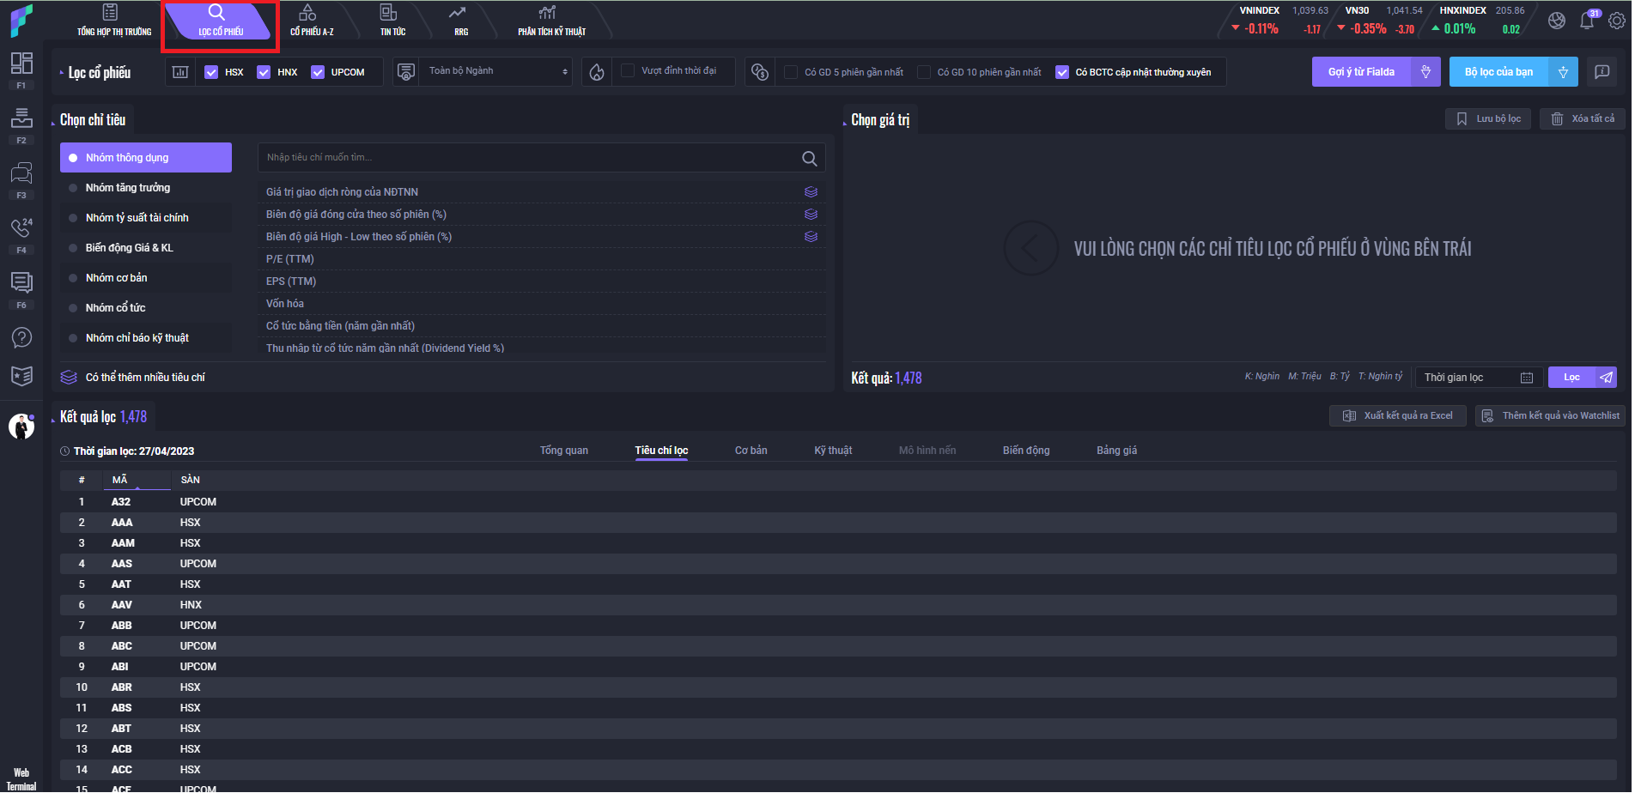Screen dimensions: 1635x793
Task: Click Xuất kết quả ra Excel button
Action: (1398, 415)
